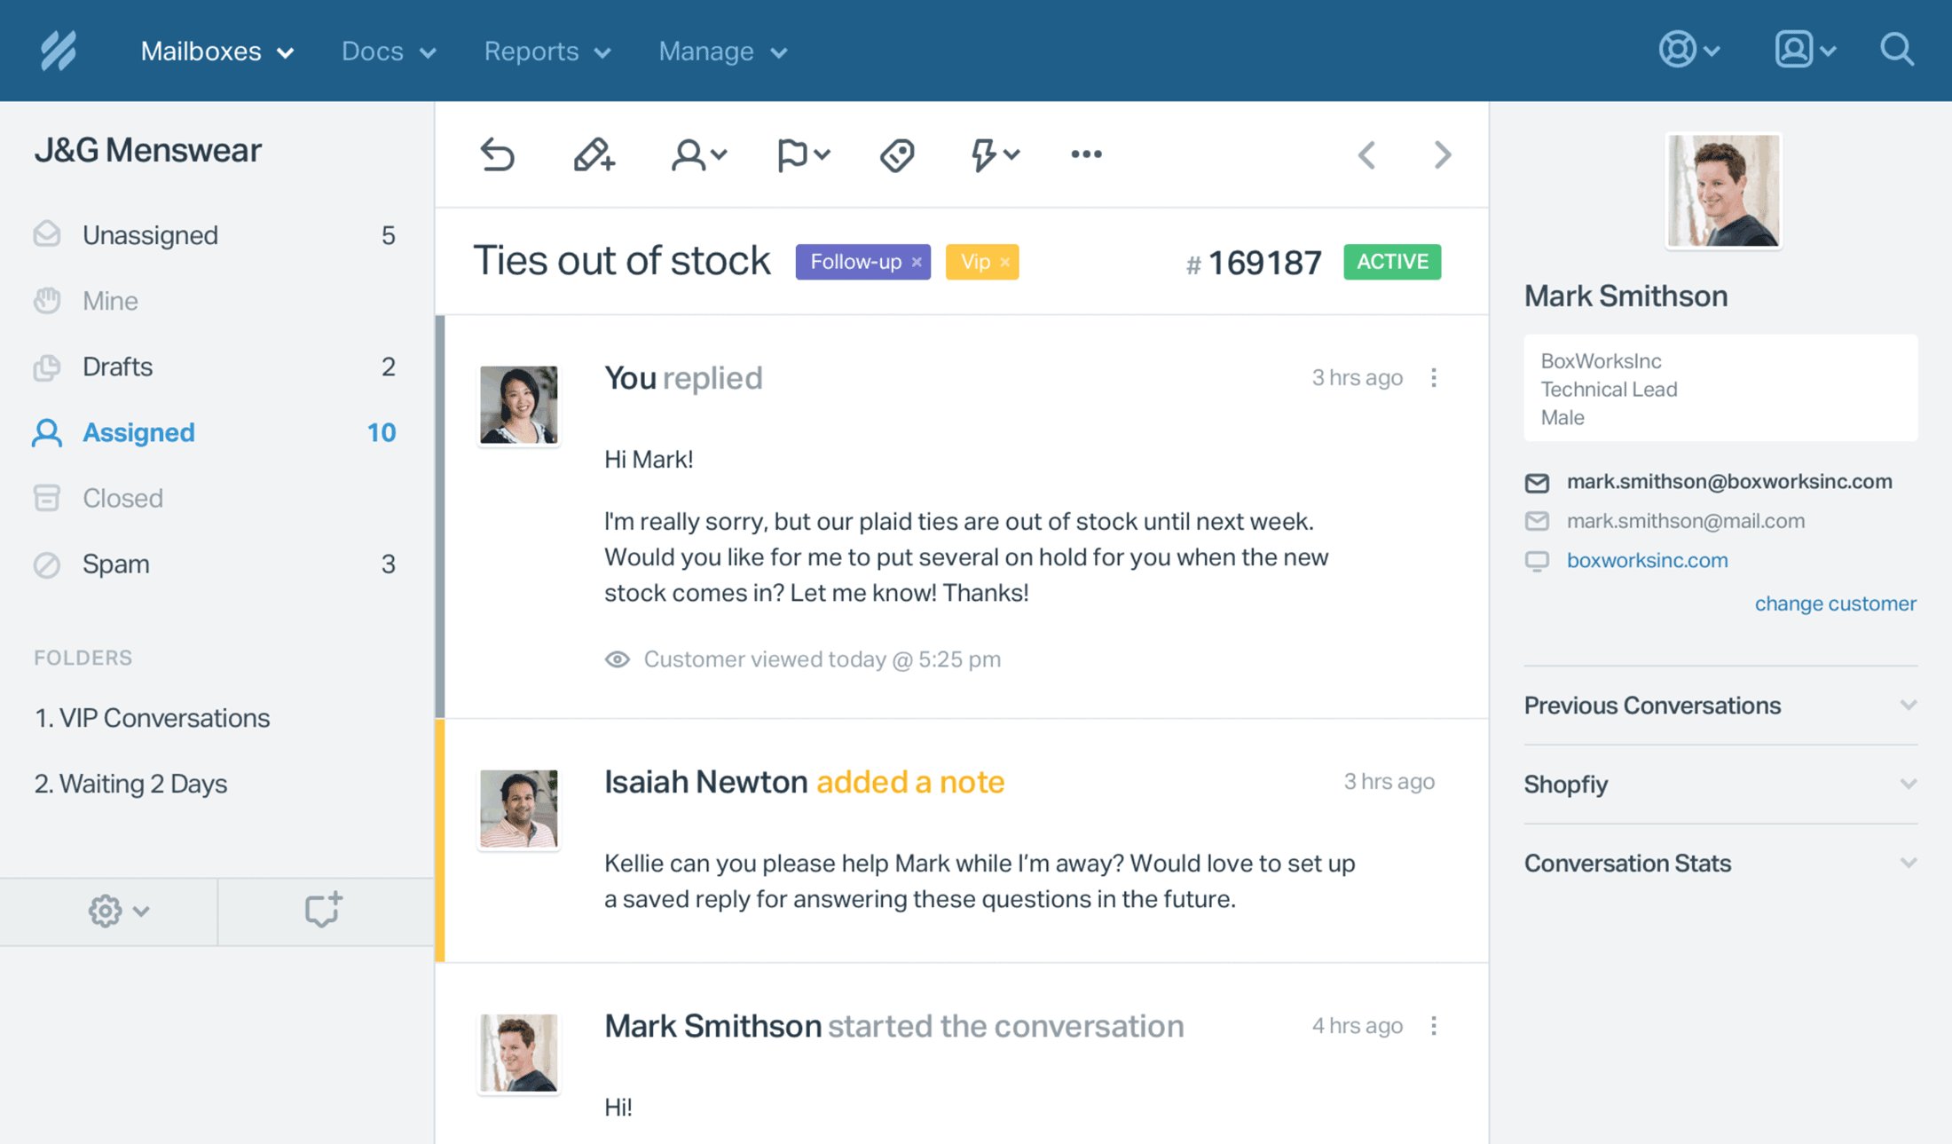Image resolution: width=1952 pixels, height=1144 pixels.
Task: Select the assign agent icon
Action: pyautogui.click(x=694, y=153)
